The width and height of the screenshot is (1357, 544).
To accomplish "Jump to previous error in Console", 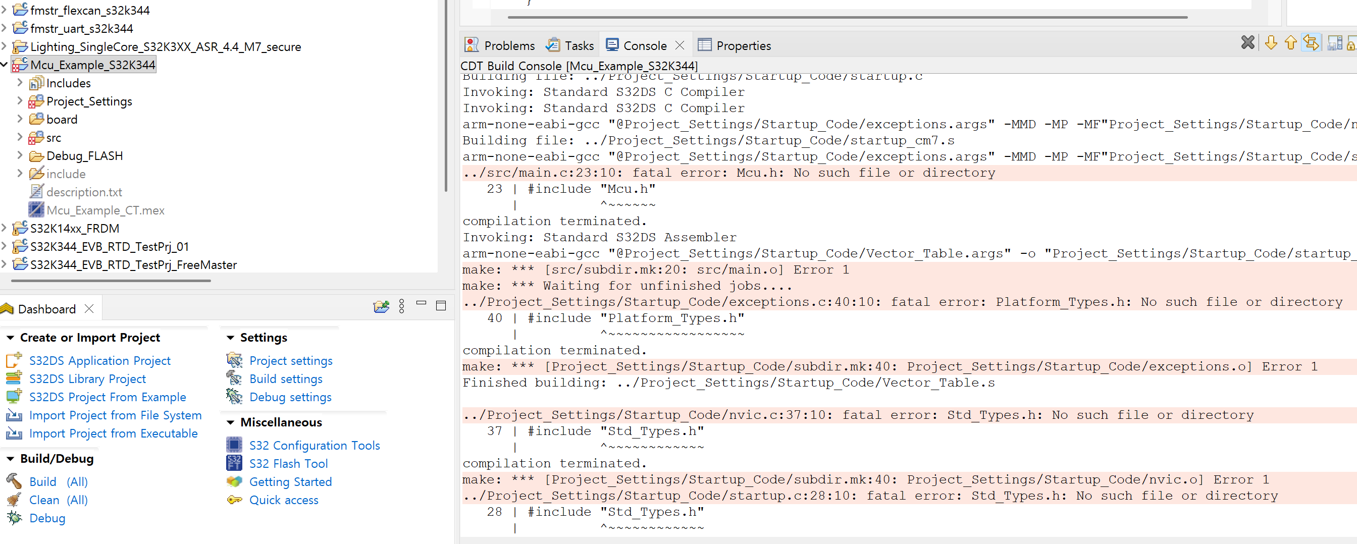I will pyautogui.click(x=1290, y=43).
